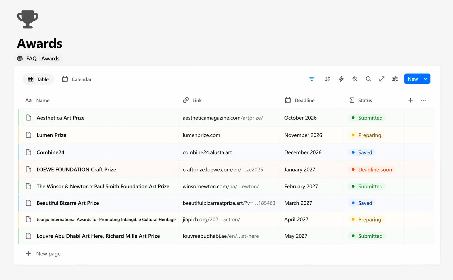Open the winsornewton.com link
This screenshot has height=280, width=453.
pyautogui.click(x=221, y=186)
